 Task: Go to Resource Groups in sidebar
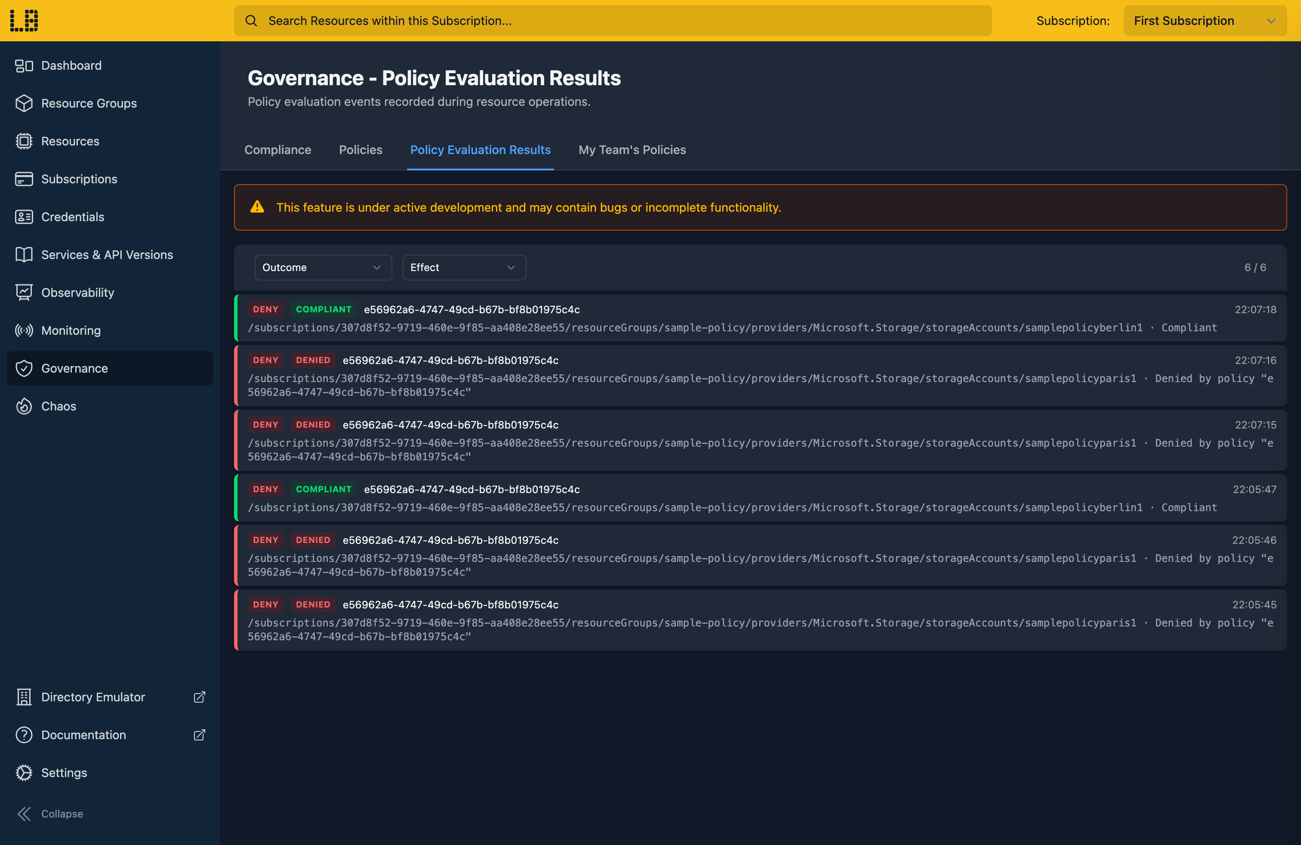tap(110, 103)
